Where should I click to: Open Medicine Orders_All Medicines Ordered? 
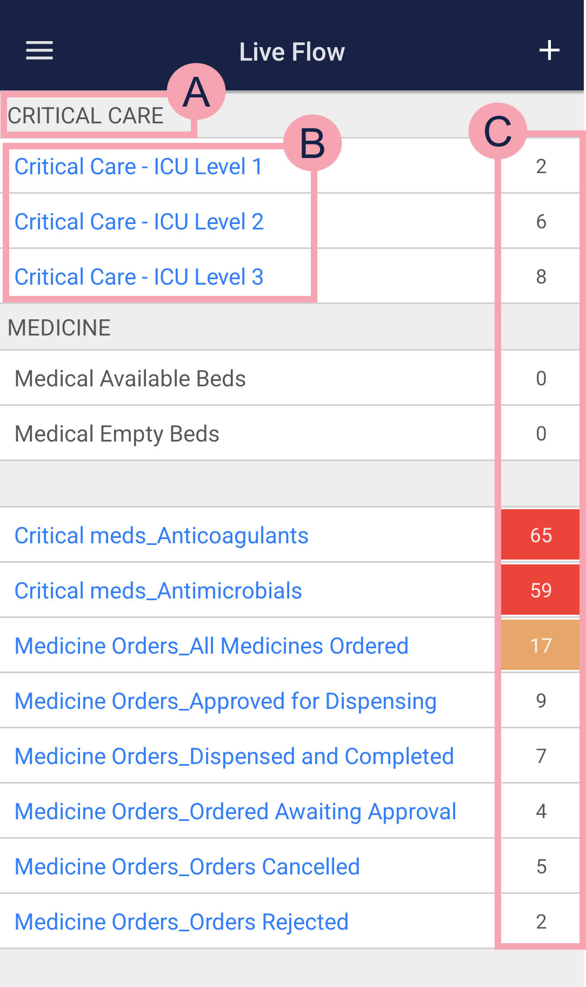211,646
